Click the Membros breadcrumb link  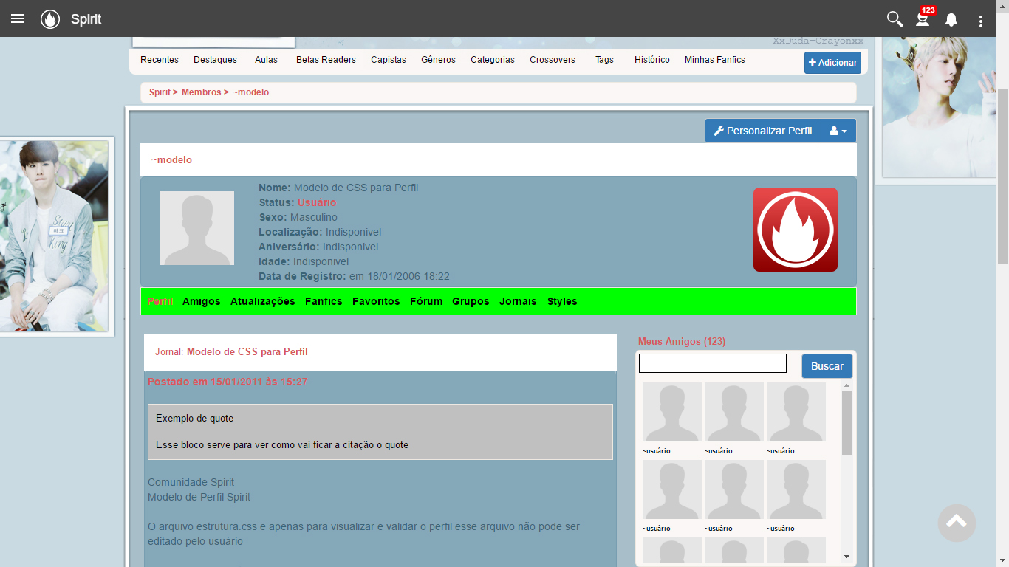(x=201, y=92)
